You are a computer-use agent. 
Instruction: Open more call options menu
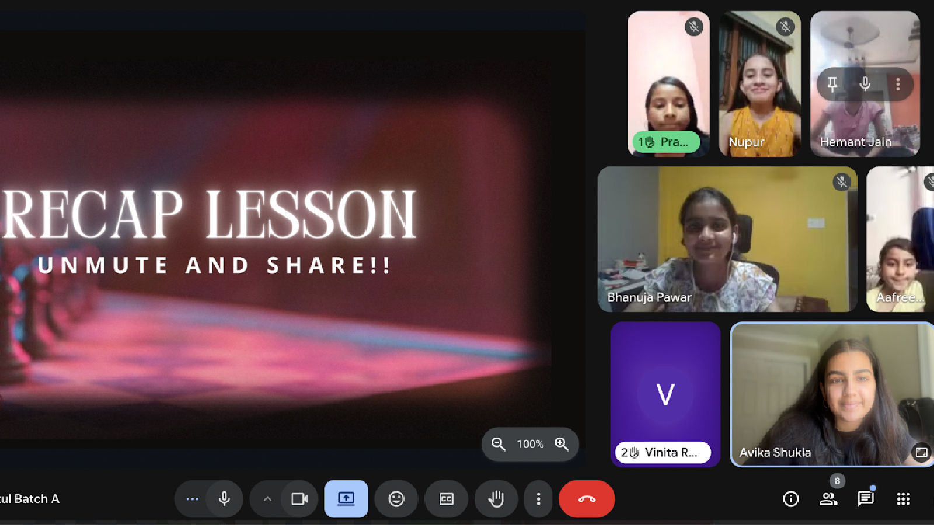tap(538, 499)
